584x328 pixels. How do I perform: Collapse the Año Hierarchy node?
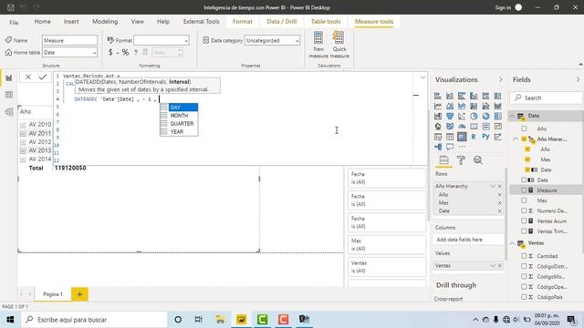click(x=516, y=139)
